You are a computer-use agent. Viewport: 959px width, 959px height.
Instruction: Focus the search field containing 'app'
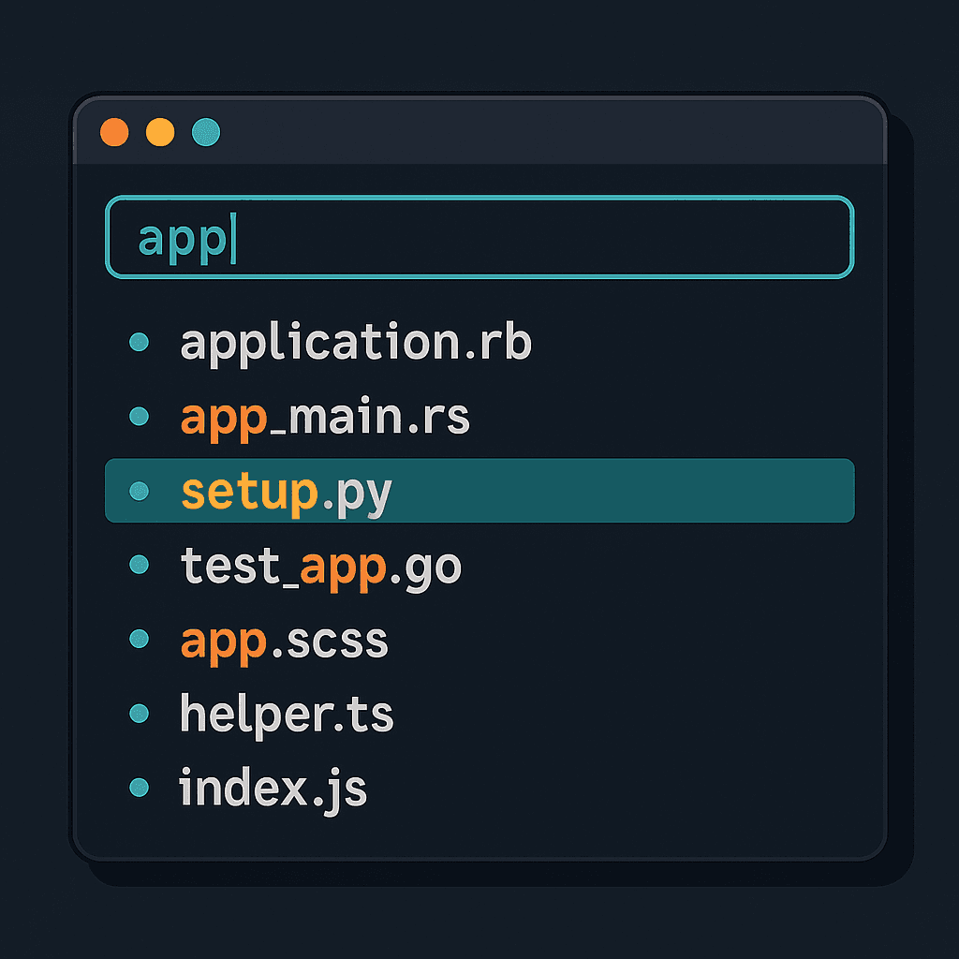479,237
